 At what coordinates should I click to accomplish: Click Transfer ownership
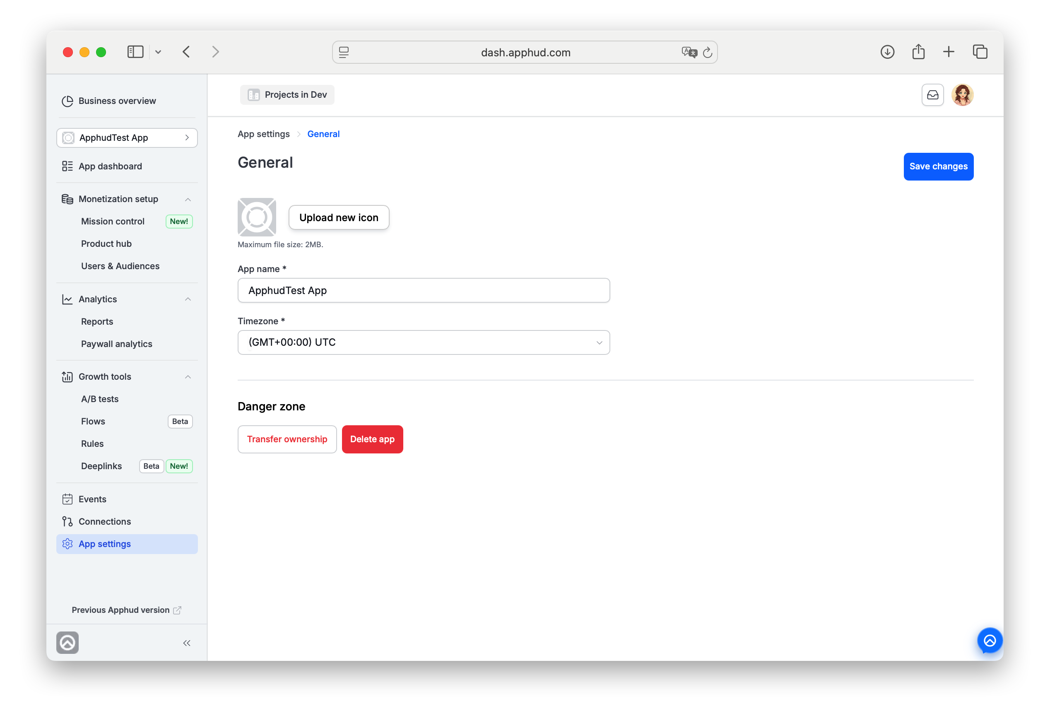click(x=287, y=439)
